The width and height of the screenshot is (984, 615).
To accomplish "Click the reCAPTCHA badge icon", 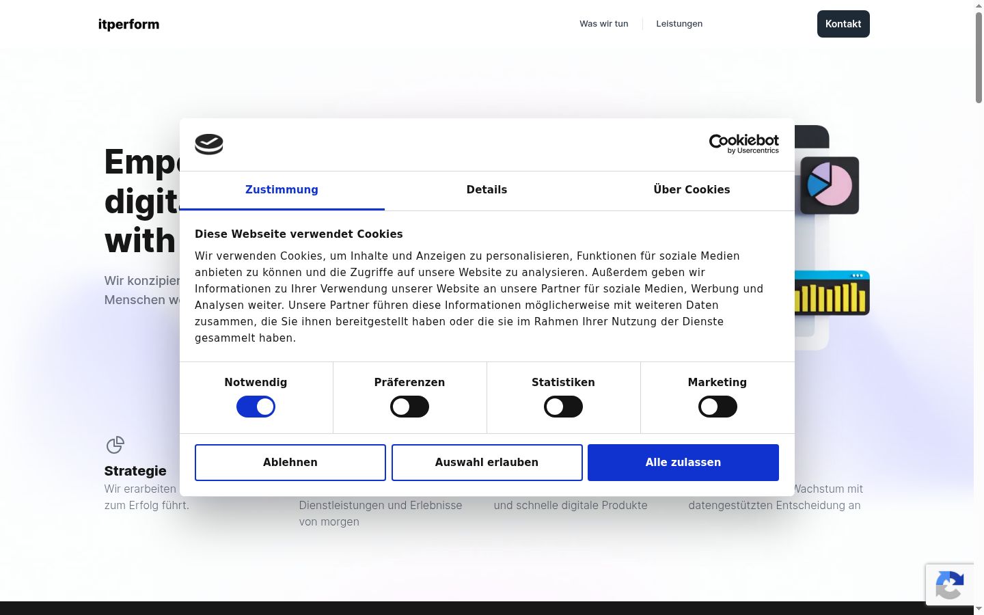I will coord(950,585).
